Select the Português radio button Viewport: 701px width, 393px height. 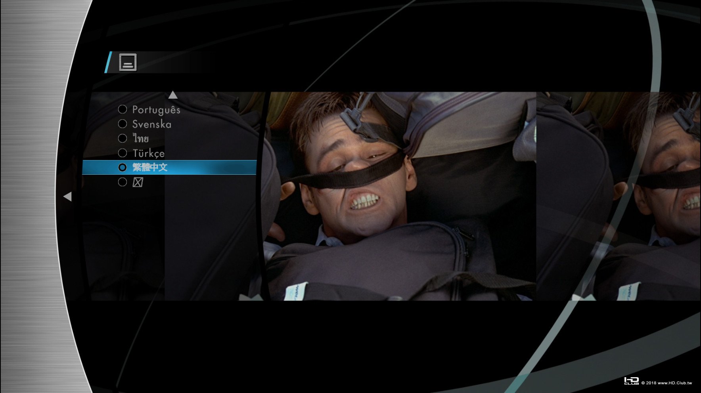123,109
